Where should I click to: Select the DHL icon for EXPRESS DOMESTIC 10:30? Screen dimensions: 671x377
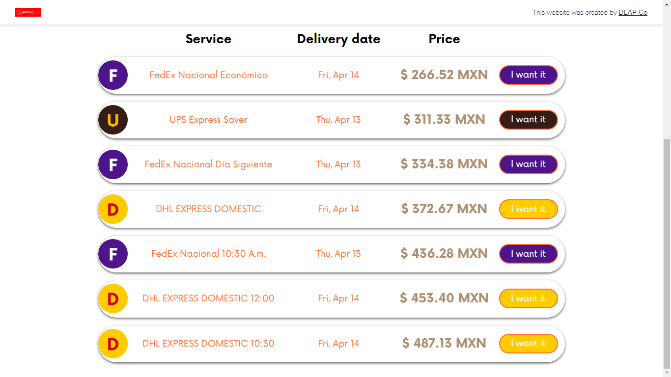click(x=113, y=343)
